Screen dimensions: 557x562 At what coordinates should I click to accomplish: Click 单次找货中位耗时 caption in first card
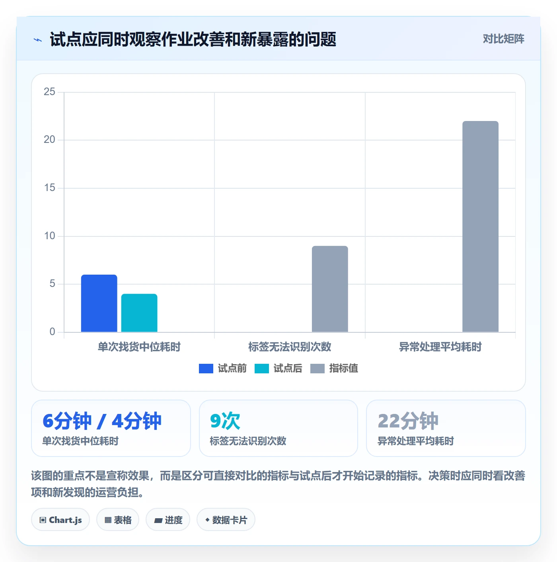(80, 441)
